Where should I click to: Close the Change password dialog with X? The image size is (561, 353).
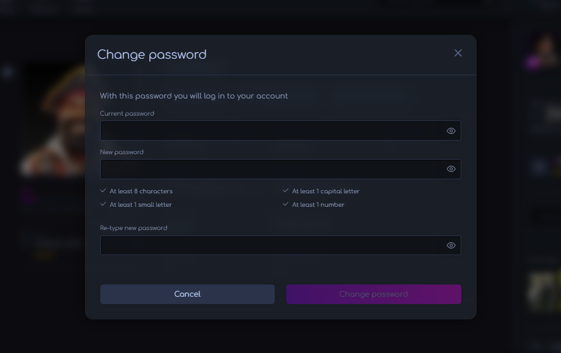[x=458, y=53]
